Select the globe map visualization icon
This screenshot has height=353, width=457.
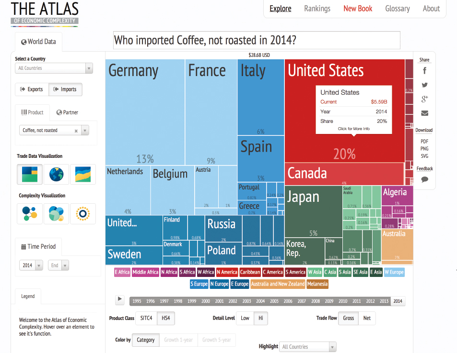tap(56, 174)
